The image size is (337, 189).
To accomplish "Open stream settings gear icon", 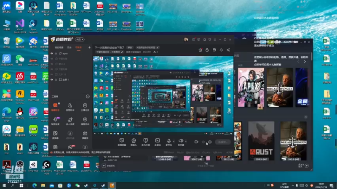I will click(210, 142).
